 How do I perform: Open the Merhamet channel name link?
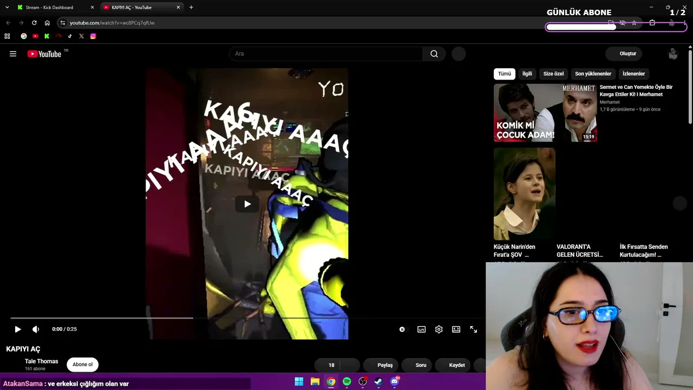[x=610, y=102]
